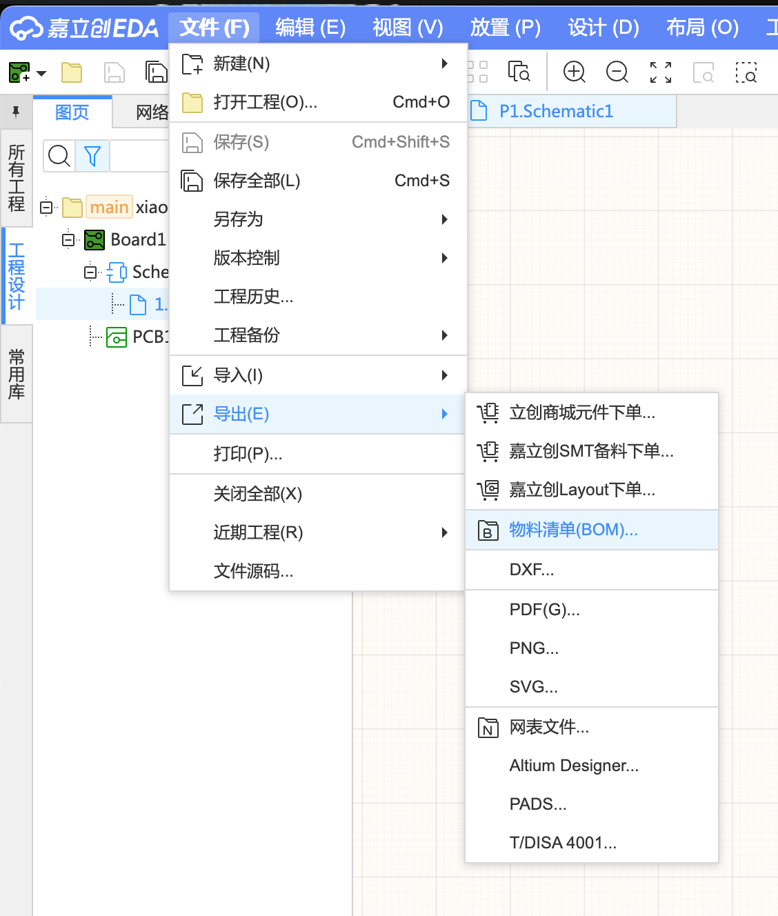Screen dimensions: 778x916
Task: Click the 导出 export arrow icon
Action: tap(192, 414)
